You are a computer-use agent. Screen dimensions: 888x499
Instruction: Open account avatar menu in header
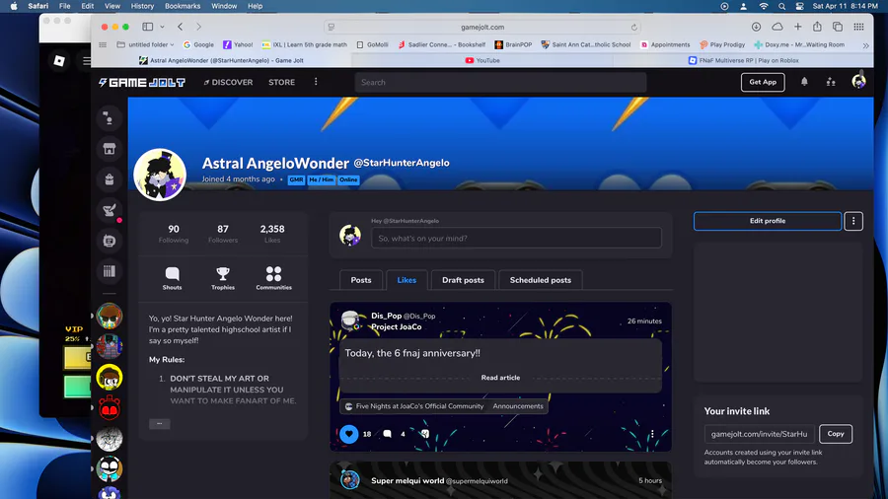tap(858, 82)
